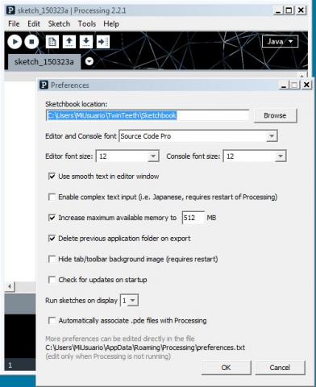Screen dimensions: 316x387
Task: Minimize the Preferences dialog
Action: 284,85
